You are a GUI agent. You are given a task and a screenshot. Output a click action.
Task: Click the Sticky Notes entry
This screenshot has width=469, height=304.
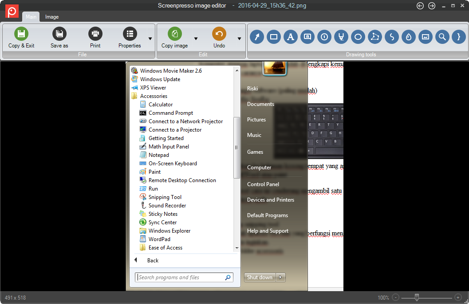(163, 214)
